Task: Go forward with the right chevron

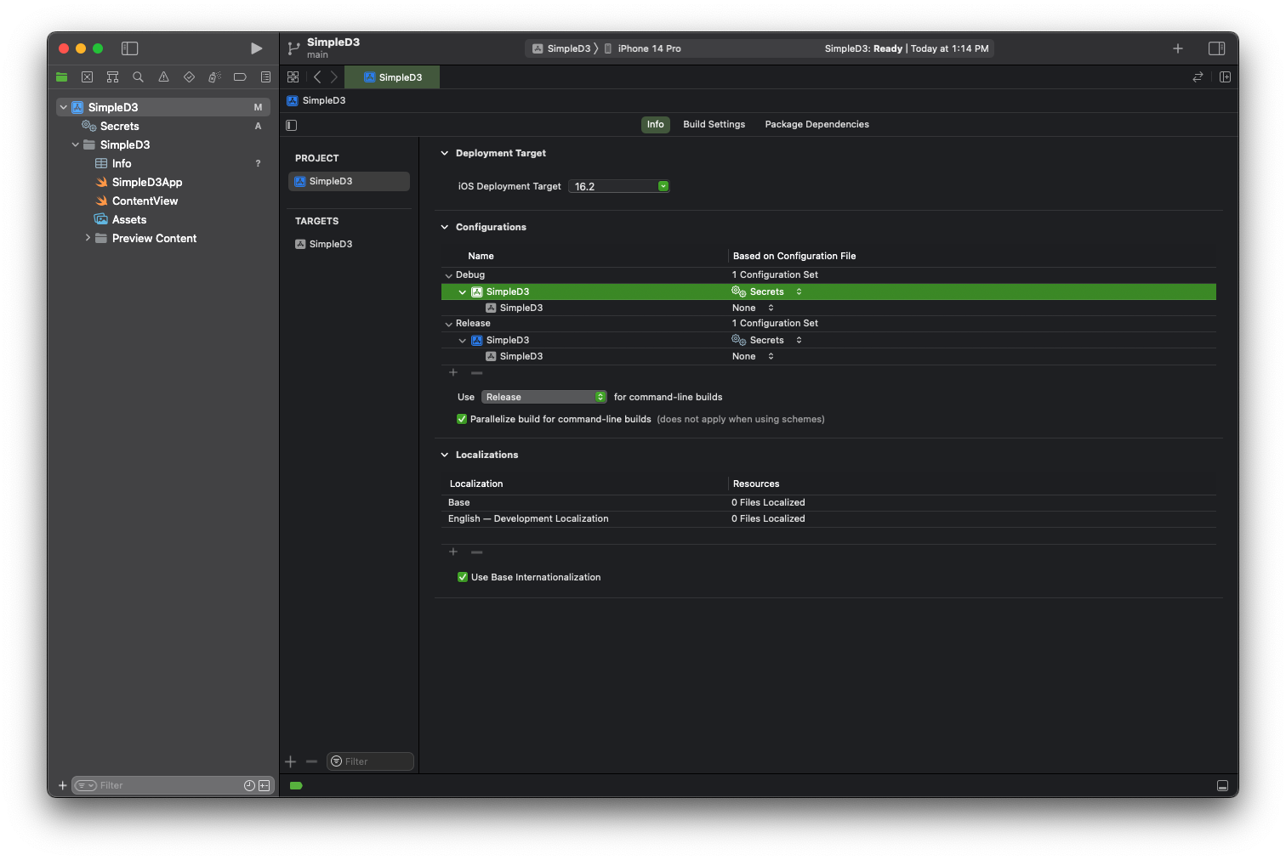Action: click(334, 77)
